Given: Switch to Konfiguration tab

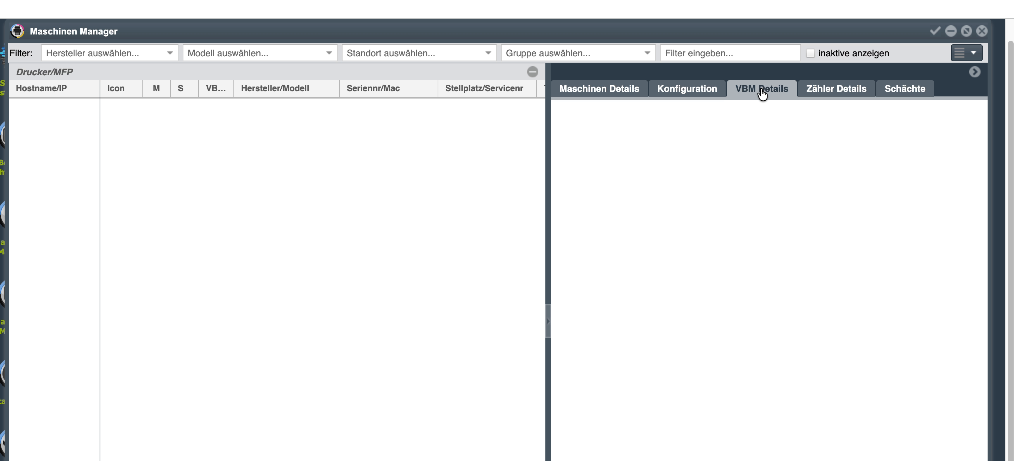Looking at the screenshot, I should tap(687, 88).
